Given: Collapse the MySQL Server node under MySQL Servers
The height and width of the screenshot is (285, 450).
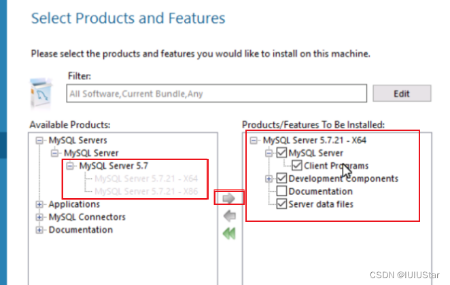Looking at the screenshot, I should click(54, 153).
